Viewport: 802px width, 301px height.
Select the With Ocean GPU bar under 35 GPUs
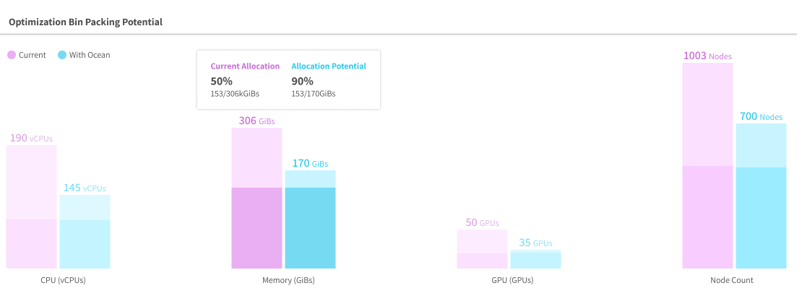[x=535, y=259]
